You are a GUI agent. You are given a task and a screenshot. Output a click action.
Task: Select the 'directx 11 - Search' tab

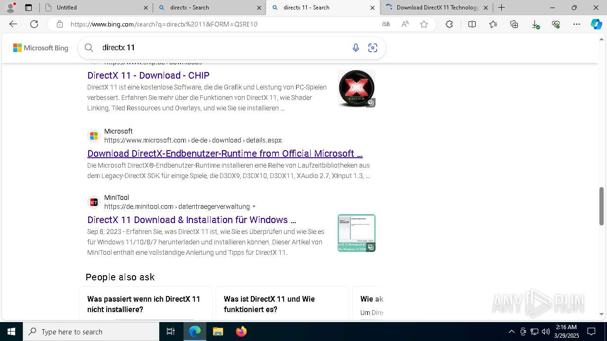(323, 8)
